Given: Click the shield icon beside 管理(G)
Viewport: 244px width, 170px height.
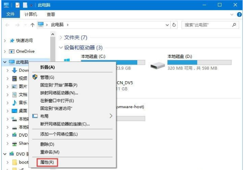Looking at the screenshot, I should point(35,77).
